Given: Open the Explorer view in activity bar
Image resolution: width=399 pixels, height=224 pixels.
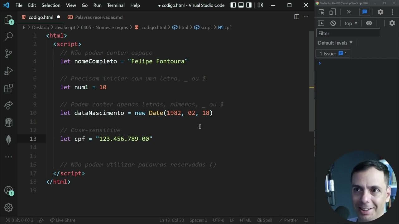Looking at the screenshot, I should tap(9, 20).
